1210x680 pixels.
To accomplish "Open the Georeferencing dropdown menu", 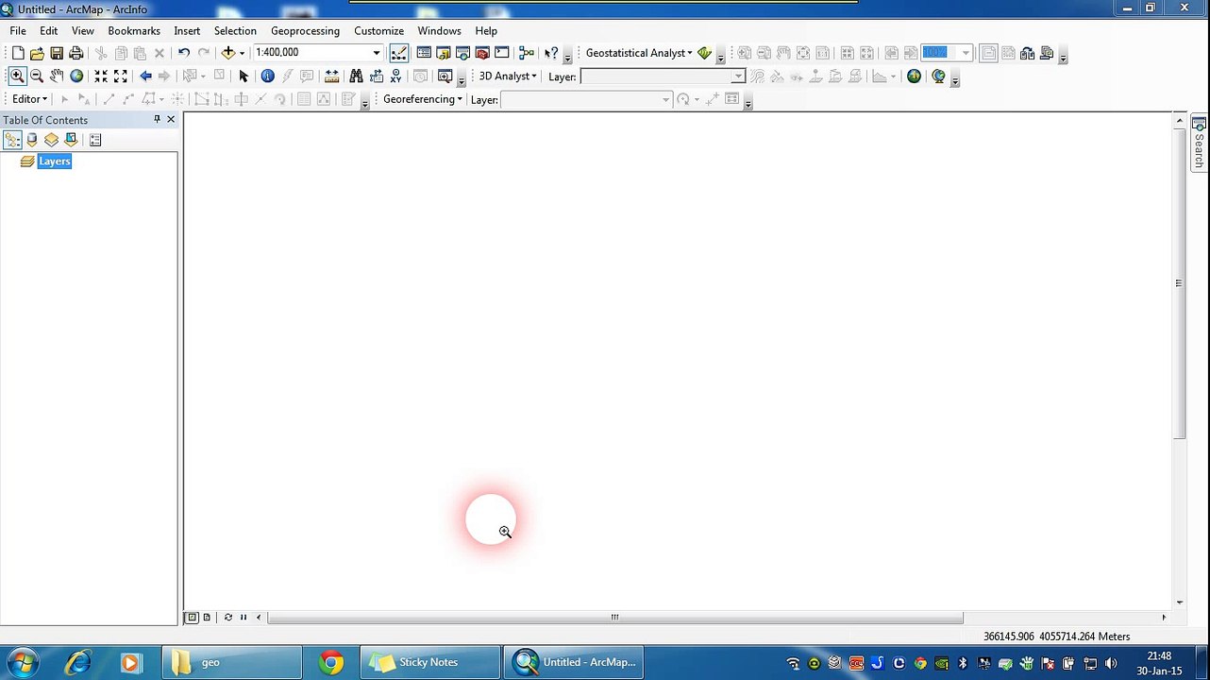I will point(423,99).
